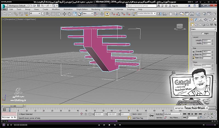Click the Select and Place tool

tap(80, 14)
